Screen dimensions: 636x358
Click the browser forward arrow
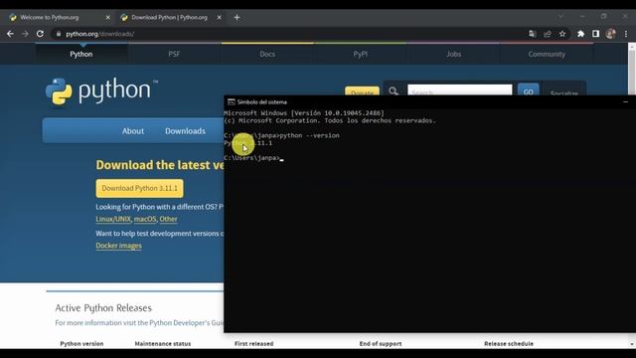[25, 34]
